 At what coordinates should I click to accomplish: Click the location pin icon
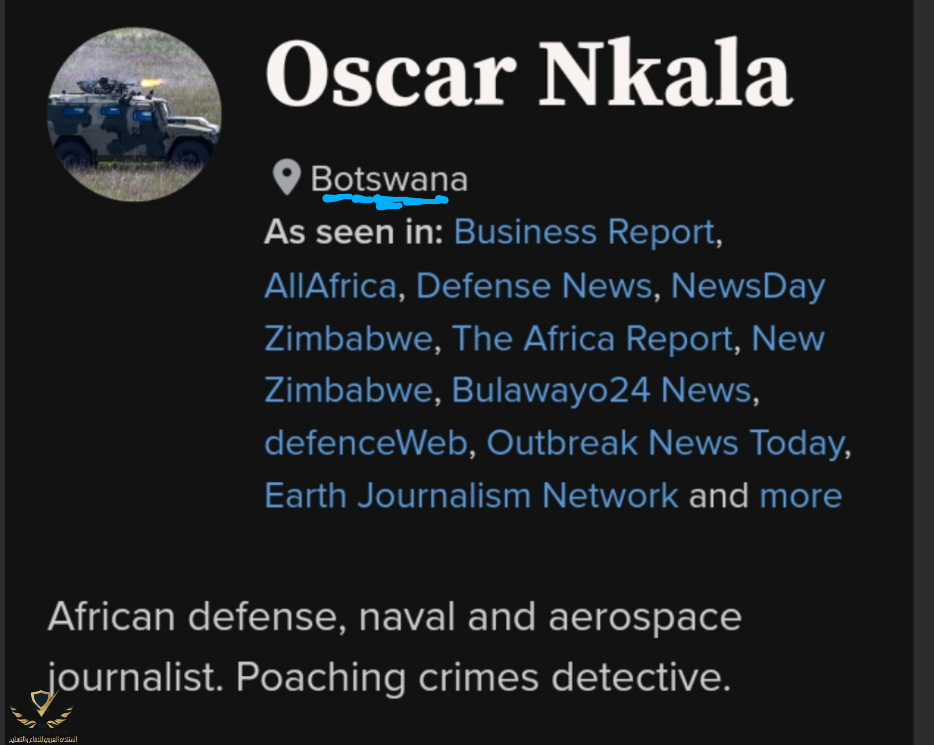(x=286, y=177)
